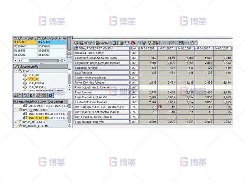This screenshot has height=183, width=245.
Task: Click the LZHI_AU selection icon
Action: coord(24,75)
